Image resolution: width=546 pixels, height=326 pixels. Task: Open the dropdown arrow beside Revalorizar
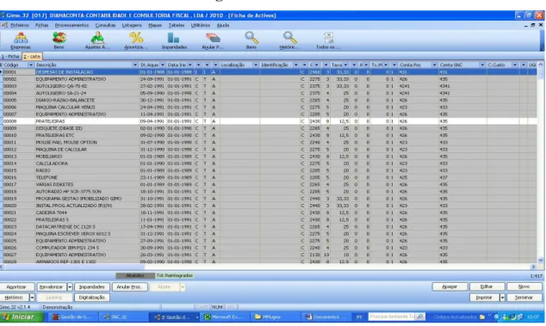pos(70,287)
